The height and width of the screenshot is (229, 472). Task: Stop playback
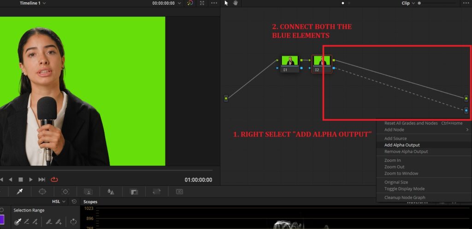tap(20, 180)
